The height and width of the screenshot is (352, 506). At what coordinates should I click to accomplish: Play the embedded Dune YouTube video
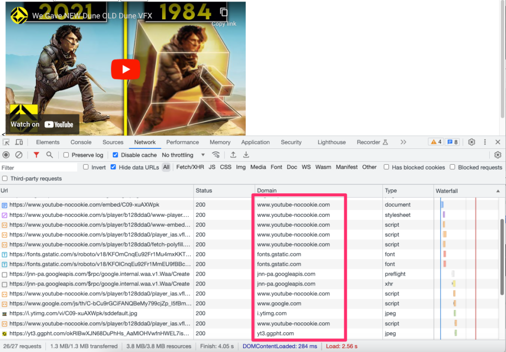pos(125,69)
